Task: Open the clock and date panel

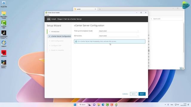Action: 183,105
